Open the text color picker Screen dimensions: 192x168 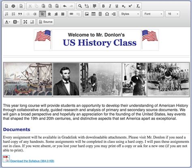[8, 22]
